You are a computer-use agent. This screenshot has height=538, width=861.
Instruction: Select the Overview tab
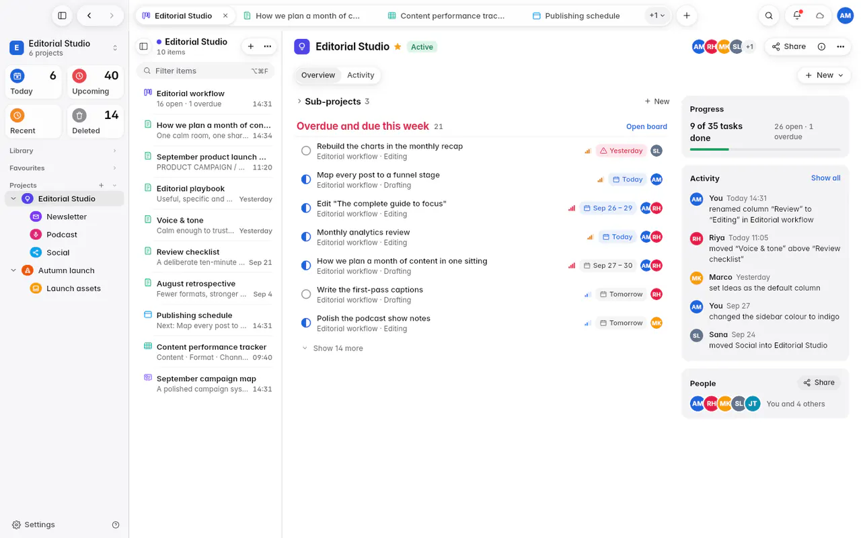pos(318,75)
